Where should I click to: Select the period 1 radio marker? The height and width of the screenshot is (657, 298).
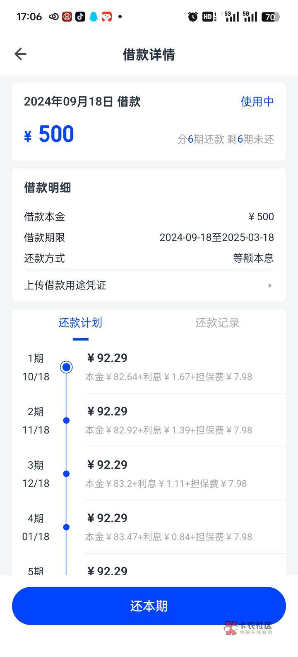click(x=66, y=367)
